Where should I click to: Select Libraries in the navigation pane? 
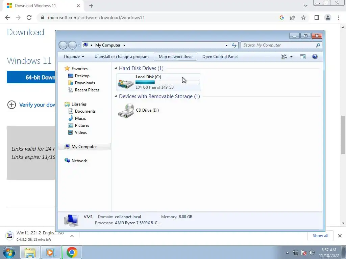pyautogui.click(x=75, y=104)
